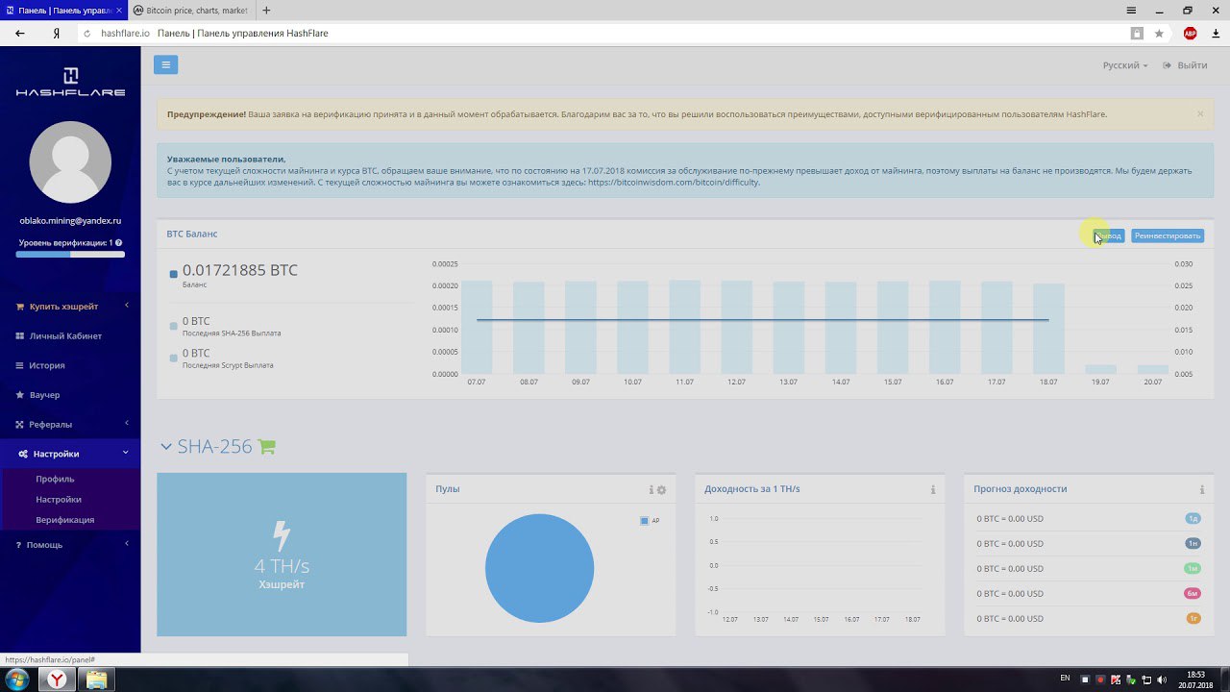Click the verification level progress bar
The image size is (1230, 692).
(x=70, y=255)
